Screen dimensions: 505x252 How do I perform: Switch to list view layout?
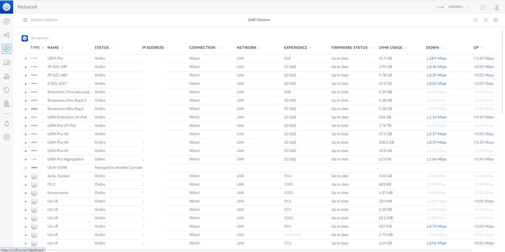point(486,20)
